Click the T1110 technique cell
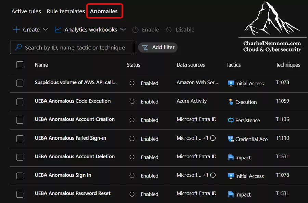Screen dimensions: 308x203 pyautogui.click(x=282, y=138)
